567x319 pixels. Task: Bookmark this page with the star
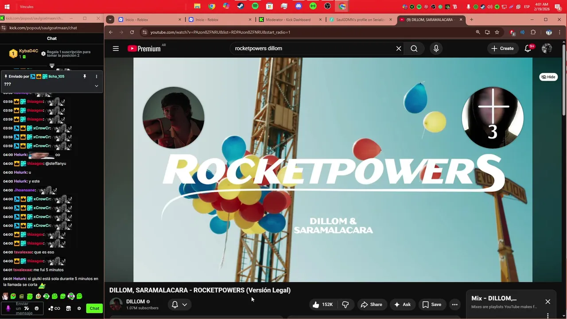[497, 32]
